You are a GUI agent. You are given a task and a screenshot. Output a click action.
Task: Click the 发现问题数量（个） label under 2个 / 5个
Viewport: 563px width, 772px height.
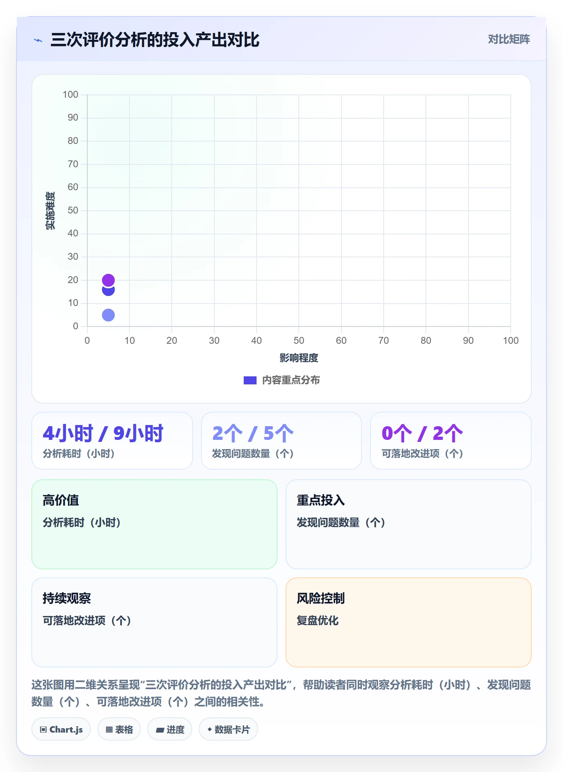click(253, 454)
